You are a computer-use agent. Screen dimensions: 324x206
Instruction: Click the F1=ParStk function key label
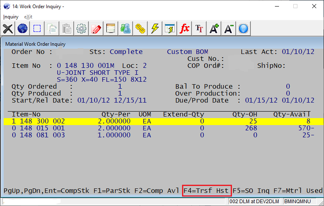tap(112, 190)
